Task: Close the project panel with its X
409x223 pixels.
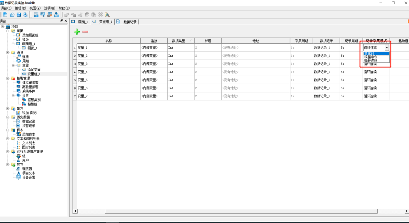Action: (x=66, y=21)
